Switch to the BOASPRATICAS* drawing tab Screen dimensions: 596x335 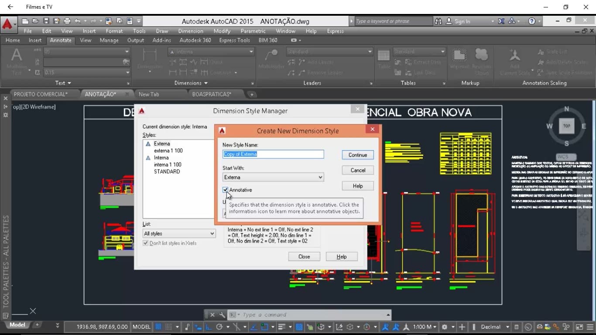212,94
